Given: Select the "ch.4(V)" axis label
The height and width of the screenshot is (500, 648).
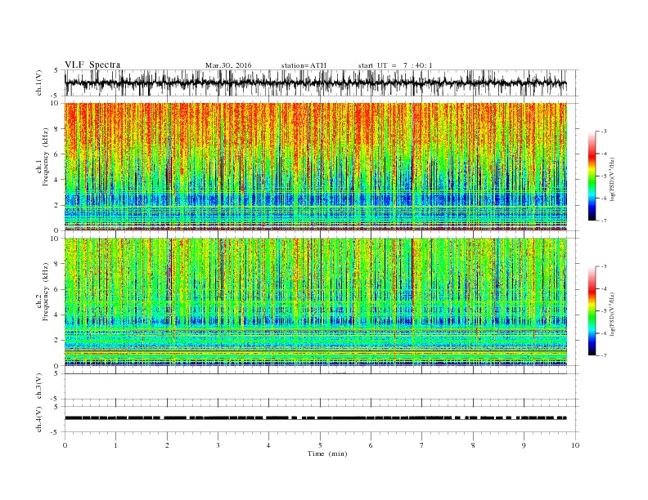Looking at the screenshot, I should coord(39,420).
